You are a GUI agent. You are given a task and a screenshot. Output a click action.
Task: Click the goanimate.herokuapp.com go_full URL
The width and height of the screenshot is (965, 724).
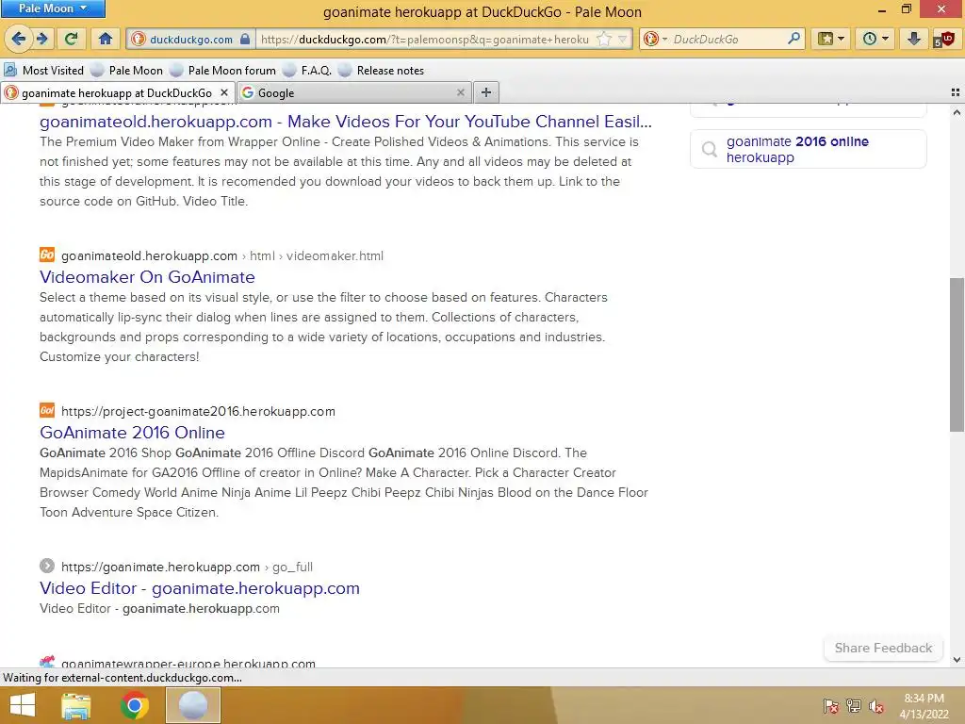click(x=188, y=567)
